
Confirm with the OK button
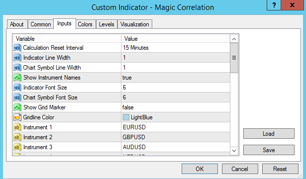point(200,169)
